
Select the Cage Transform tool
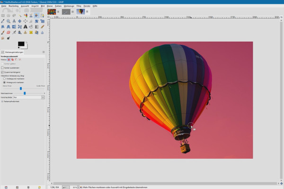point(20,27)
